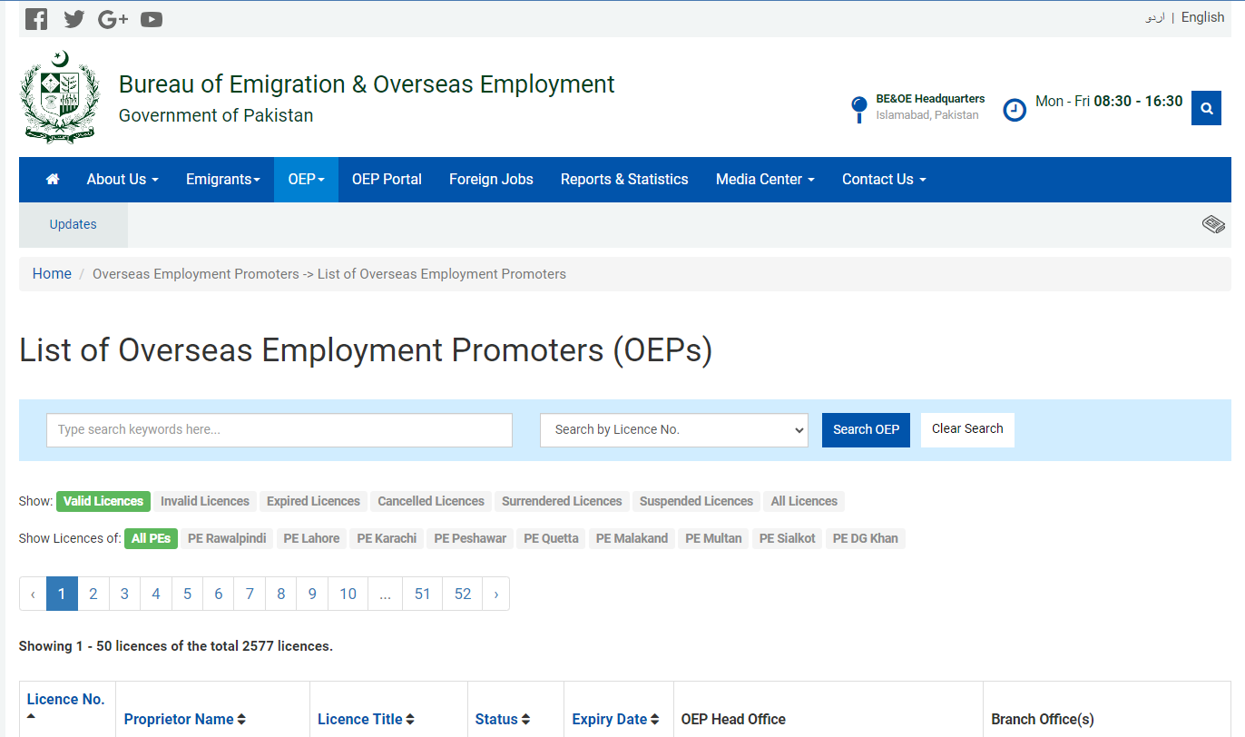Image resolution: width=1245 pixels, height=737 pixels.
Task: Show Valid Licences filter
Action: (x=103, y=501)
